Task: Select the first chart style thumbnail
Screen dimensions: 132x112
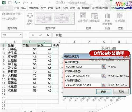Action: (44, 18)
